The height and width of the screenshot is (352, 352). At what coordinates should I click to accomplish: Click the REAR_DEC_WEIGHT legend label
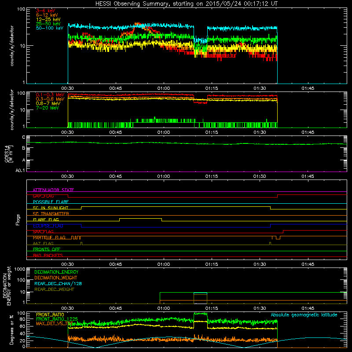(54, 290)
